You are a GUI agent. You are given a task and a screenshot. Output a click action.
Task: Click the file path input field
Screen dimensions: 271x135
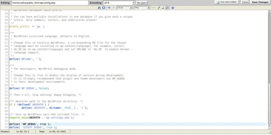coord(50,3)
